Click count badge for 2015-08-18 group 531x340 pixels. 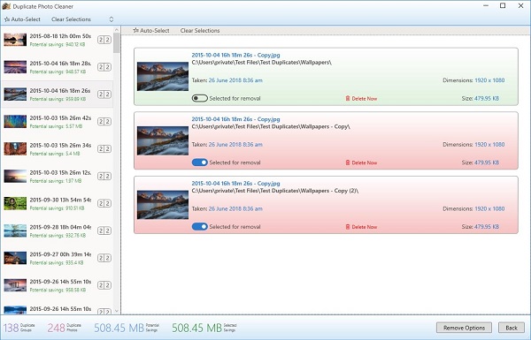tap(104, 40)
